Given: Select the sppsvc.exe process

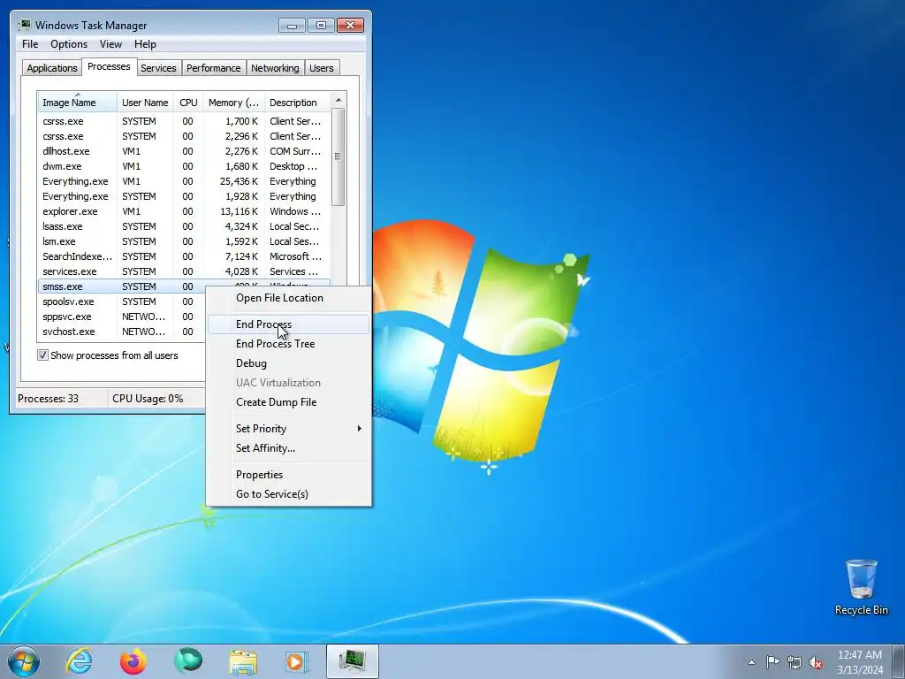Looking at the screenshot, I should pos(121,317).
